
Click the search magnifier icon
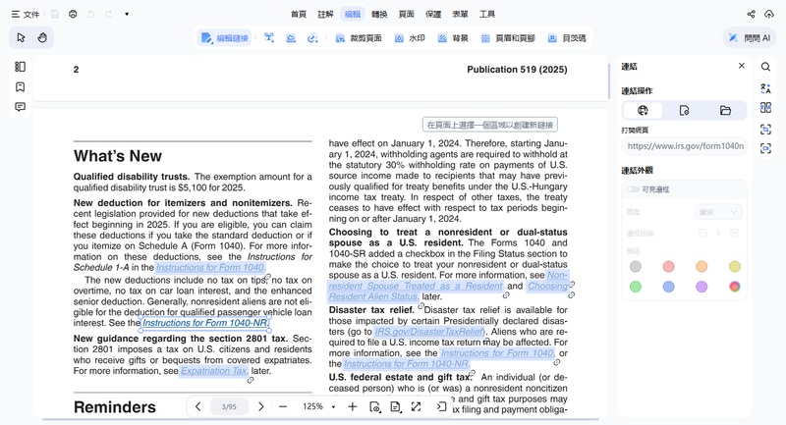(765, 67)
